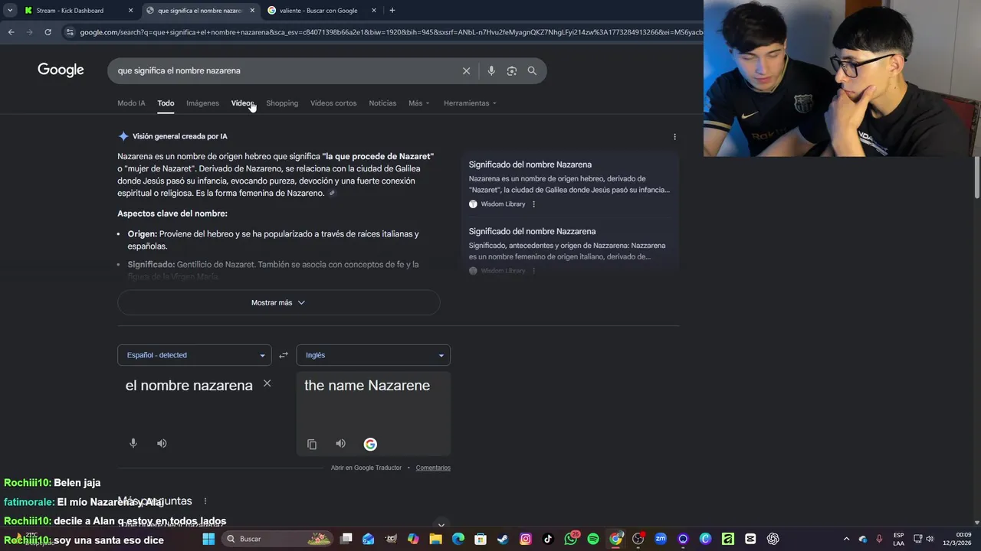Click the Comentarios feedback link
981x551 pixels.
[x=433, y=468]
